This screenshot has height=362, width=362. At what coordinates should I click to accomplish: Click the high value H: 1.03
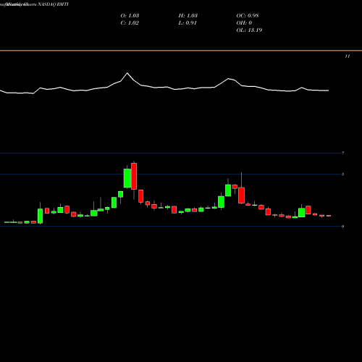click(188, 16)
